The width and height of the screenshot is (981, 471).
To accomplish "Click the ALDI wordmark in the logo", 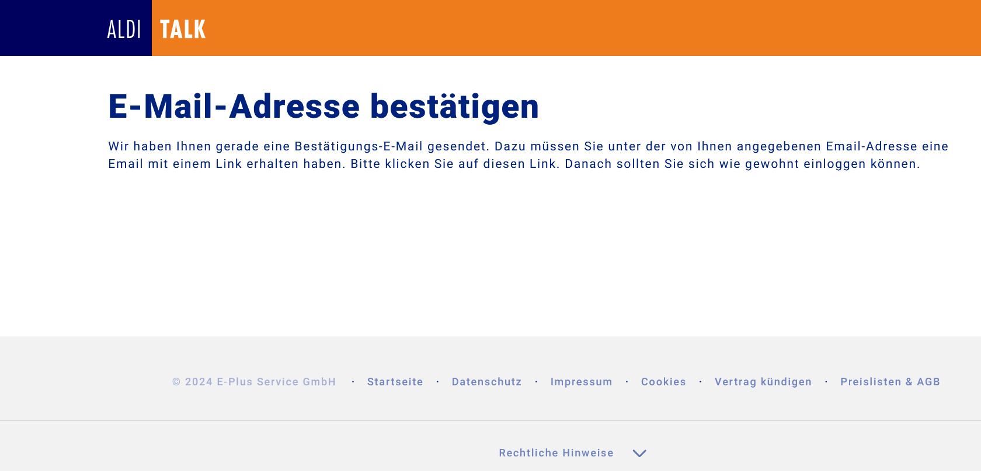I will point(124,29).
